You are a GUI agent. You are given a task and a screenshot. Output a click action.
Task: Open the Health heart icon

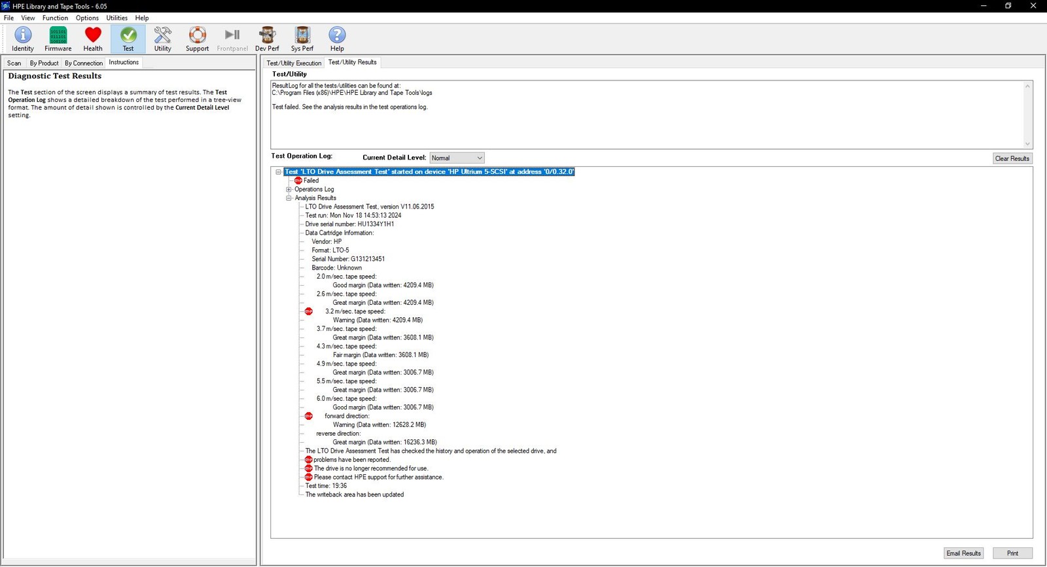click(93, 39)
